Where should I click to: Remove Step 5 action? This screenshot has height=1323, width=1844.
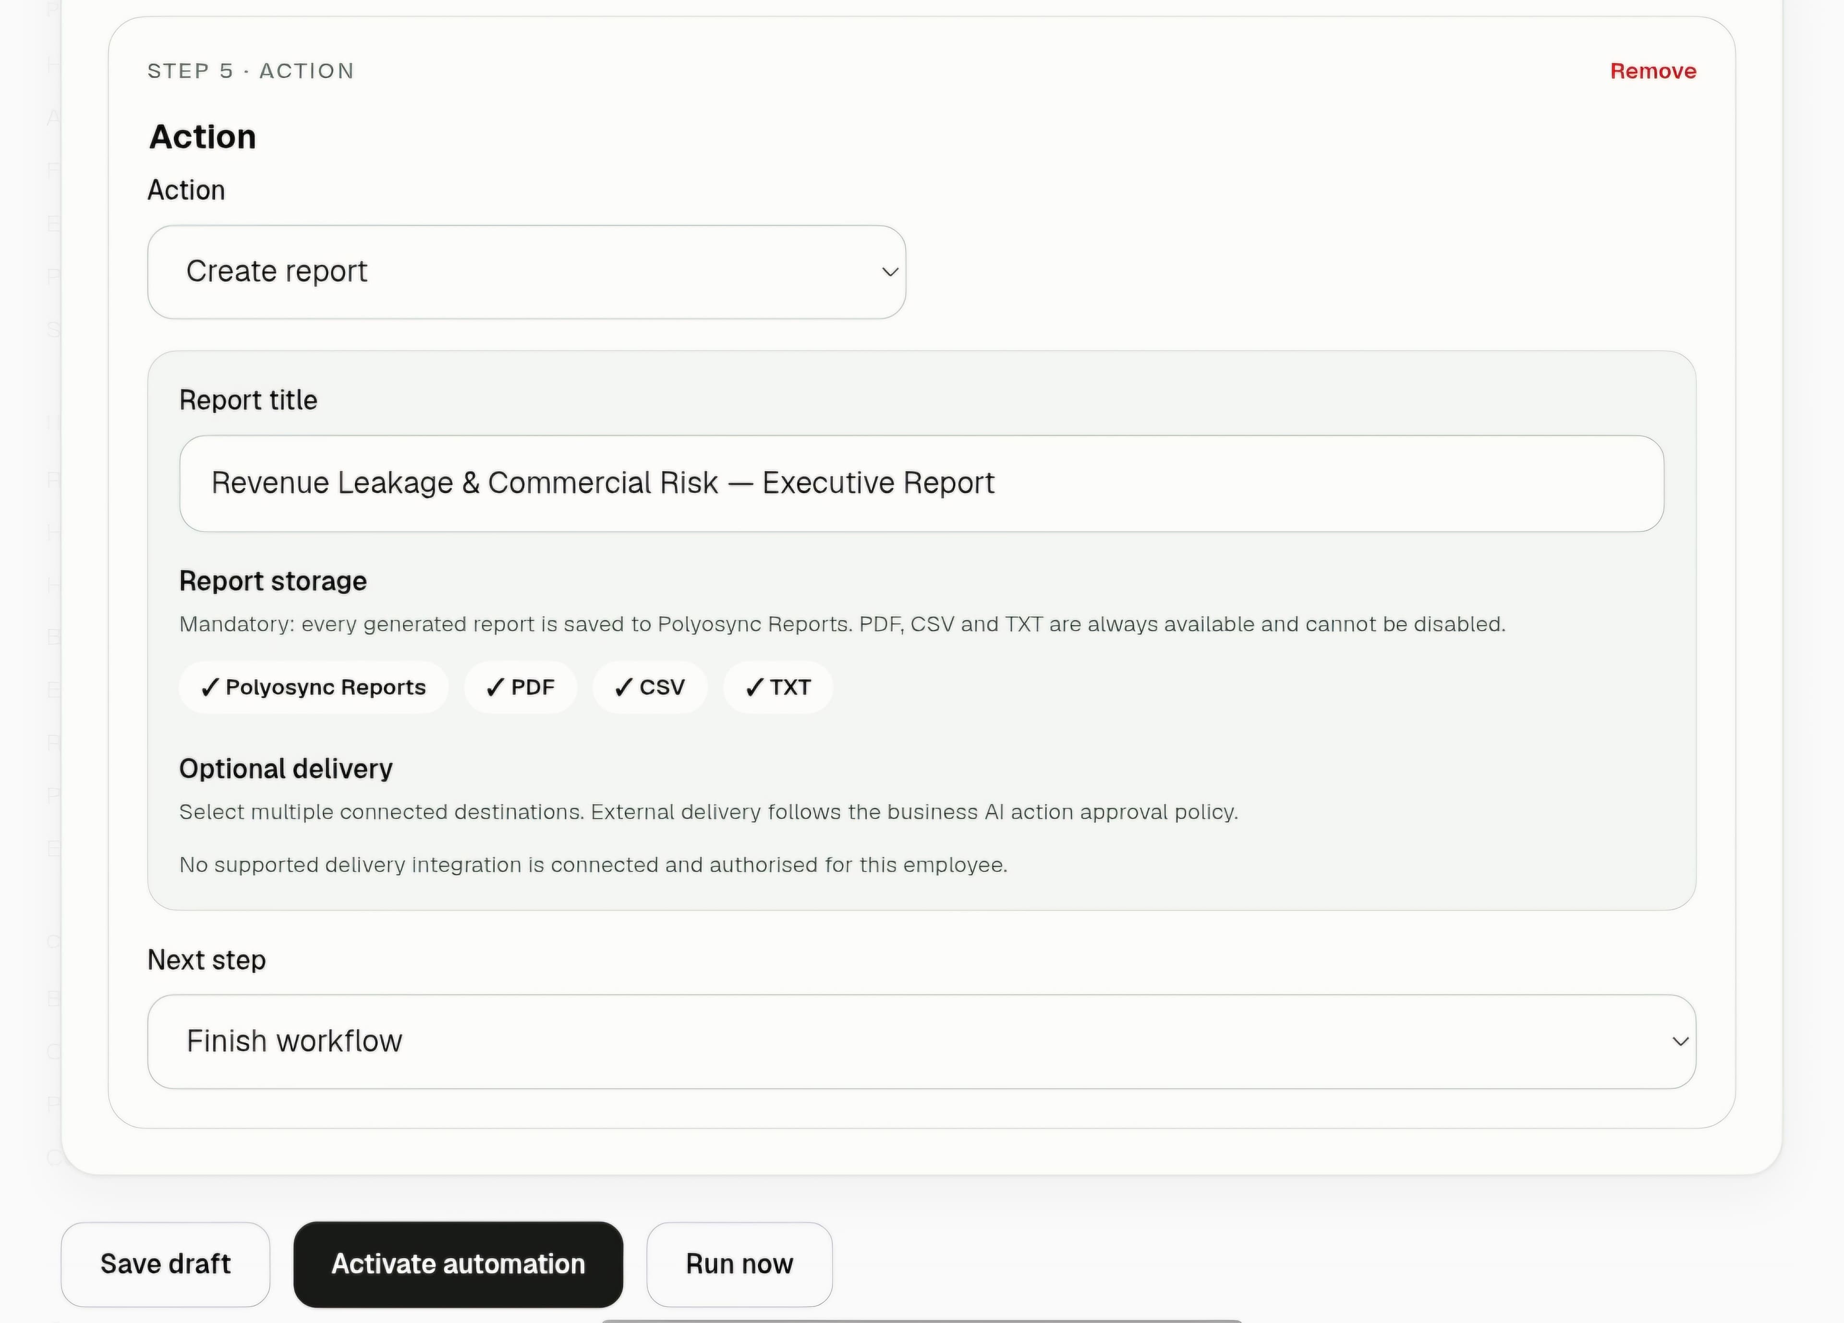[x=1653, y=72]
